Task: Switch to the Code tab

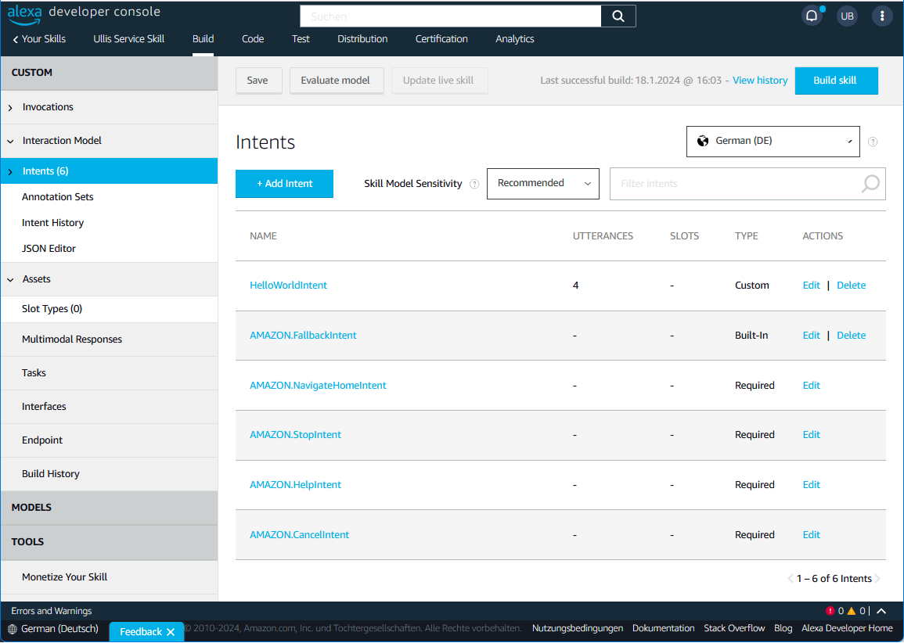Action: coord(253,38)
